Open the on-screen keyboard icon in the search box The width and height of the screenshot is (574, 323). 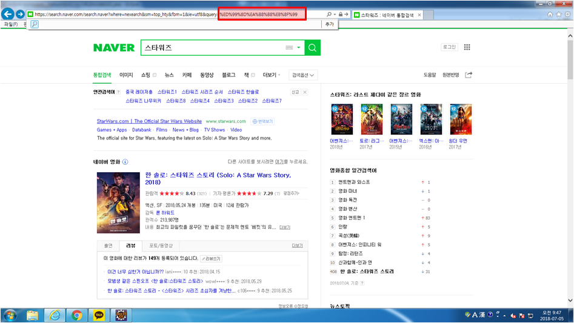click(289, 47)
